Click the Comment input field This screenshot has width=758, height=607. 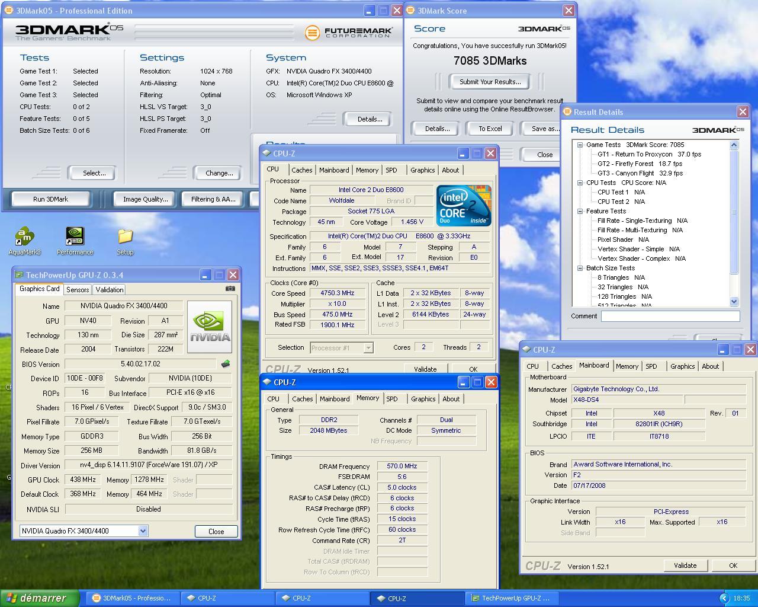pyautogui.click(x=670, y=316)
